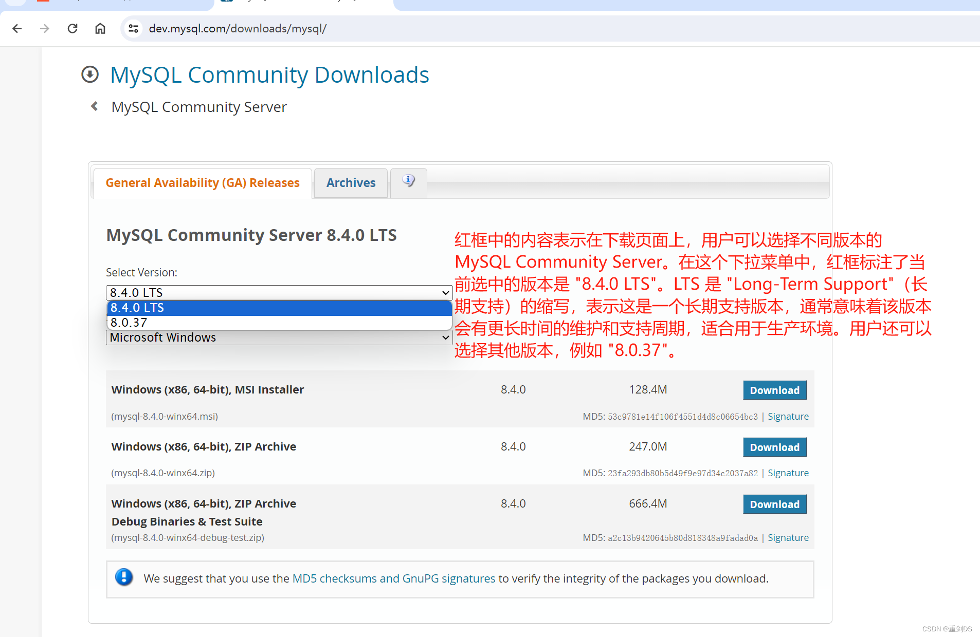Reload the page with refresh icon

(72, 29)
